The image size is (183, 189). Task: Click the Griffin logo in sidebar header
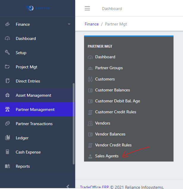click(37, 8)
